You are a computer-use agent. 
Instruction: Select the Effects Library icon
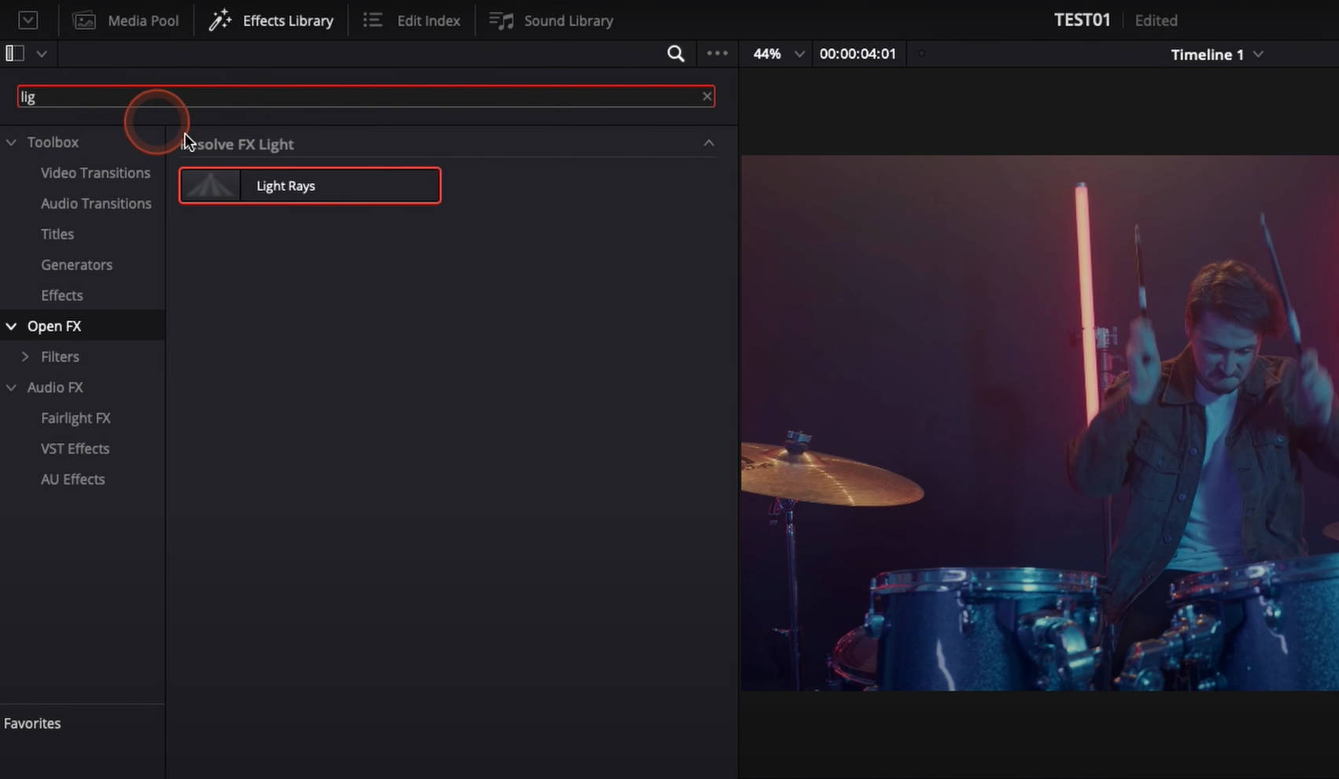tap(221, 20)
